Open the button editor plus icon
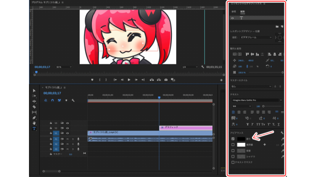 221,80
